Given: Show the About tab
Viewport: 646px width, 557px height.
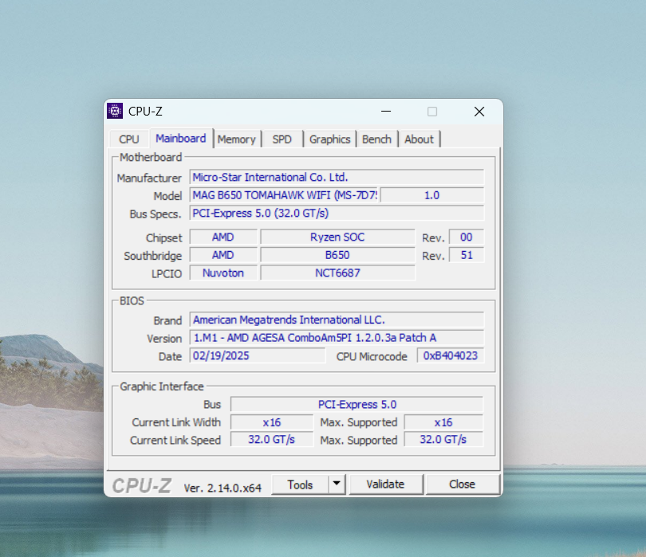Looking at the screenshot, I should 419,139.
